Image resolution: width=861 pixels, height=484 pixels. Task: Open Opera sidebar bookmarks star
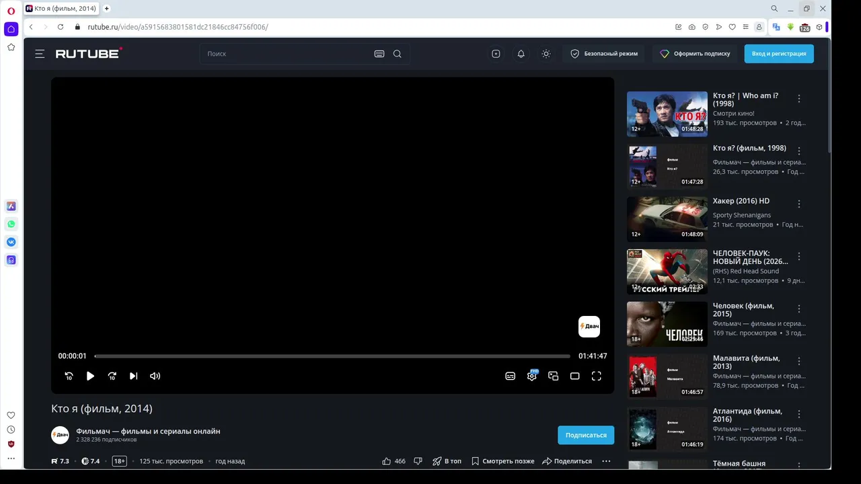[11, 47]
